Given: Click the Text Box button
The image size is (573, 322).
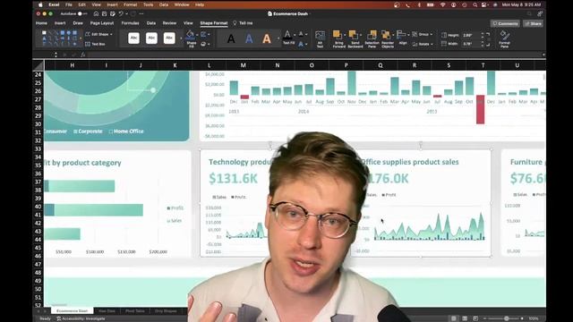Looking at the screenshot, I should [96, 44].
